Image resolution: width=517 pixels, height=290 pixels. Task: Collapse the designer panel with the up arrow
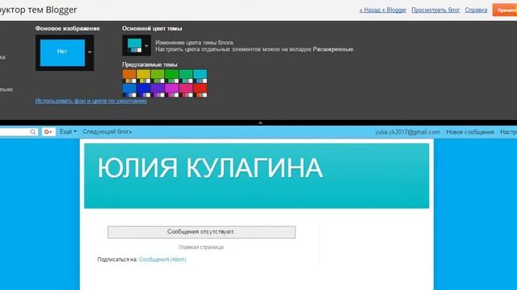coord(260,122)
